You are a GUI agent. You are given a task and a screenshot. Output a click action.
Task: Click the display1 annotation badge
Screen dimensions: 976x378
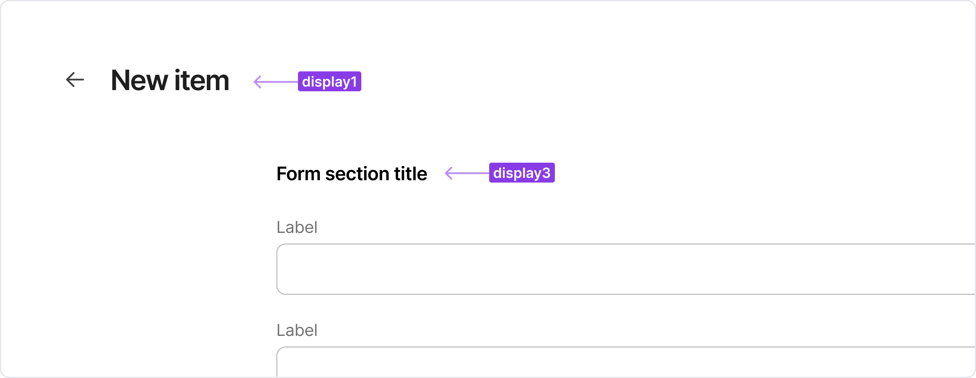click(x=330, y=82)
